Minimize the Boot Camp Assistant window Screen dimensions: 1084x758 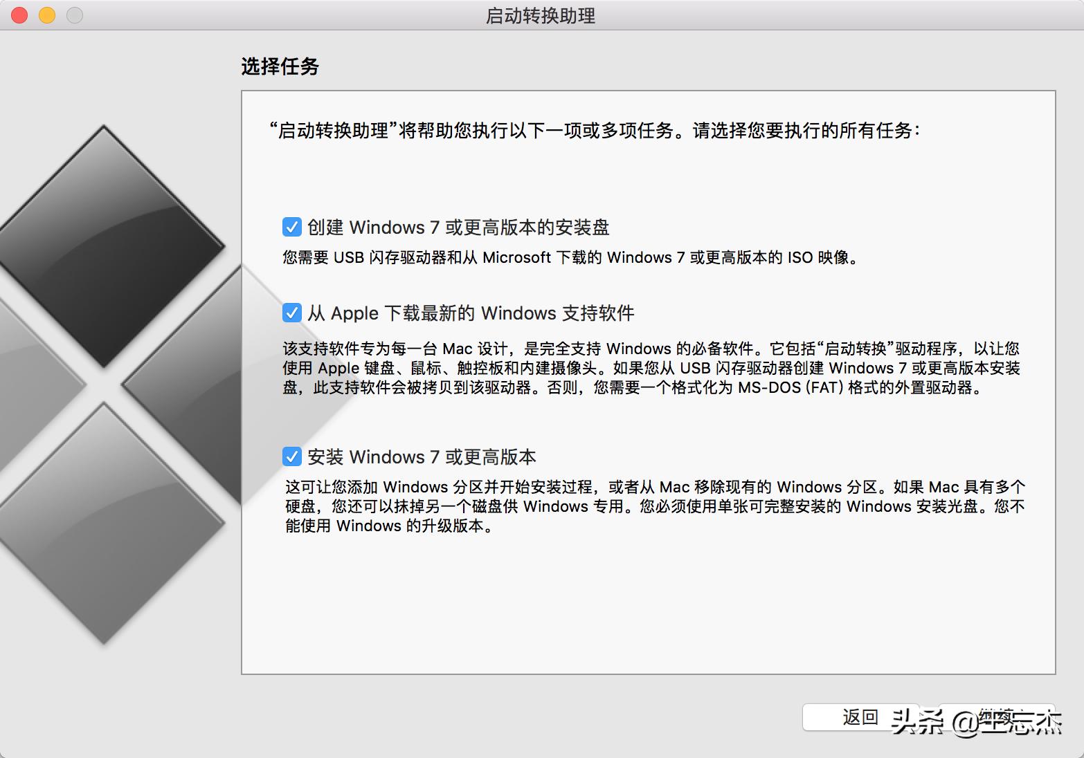tap(46, 14)
